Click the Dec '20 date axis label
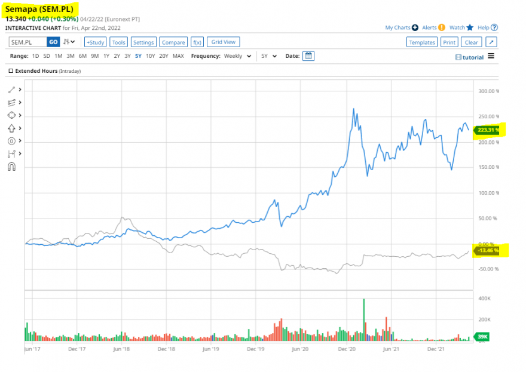 click(347, 349)
